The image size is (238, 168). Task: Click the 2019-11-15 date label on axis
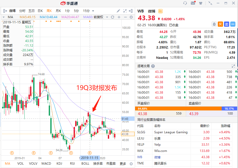point(90,158)
